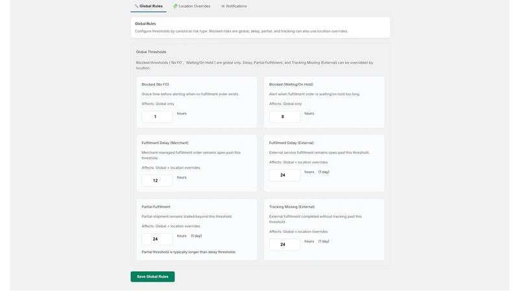Image resolution: width=519 pixels, height=292 pixels.
Task: Click "Partial shipment remains stalled" description
Action: click(x=187, y=217)
